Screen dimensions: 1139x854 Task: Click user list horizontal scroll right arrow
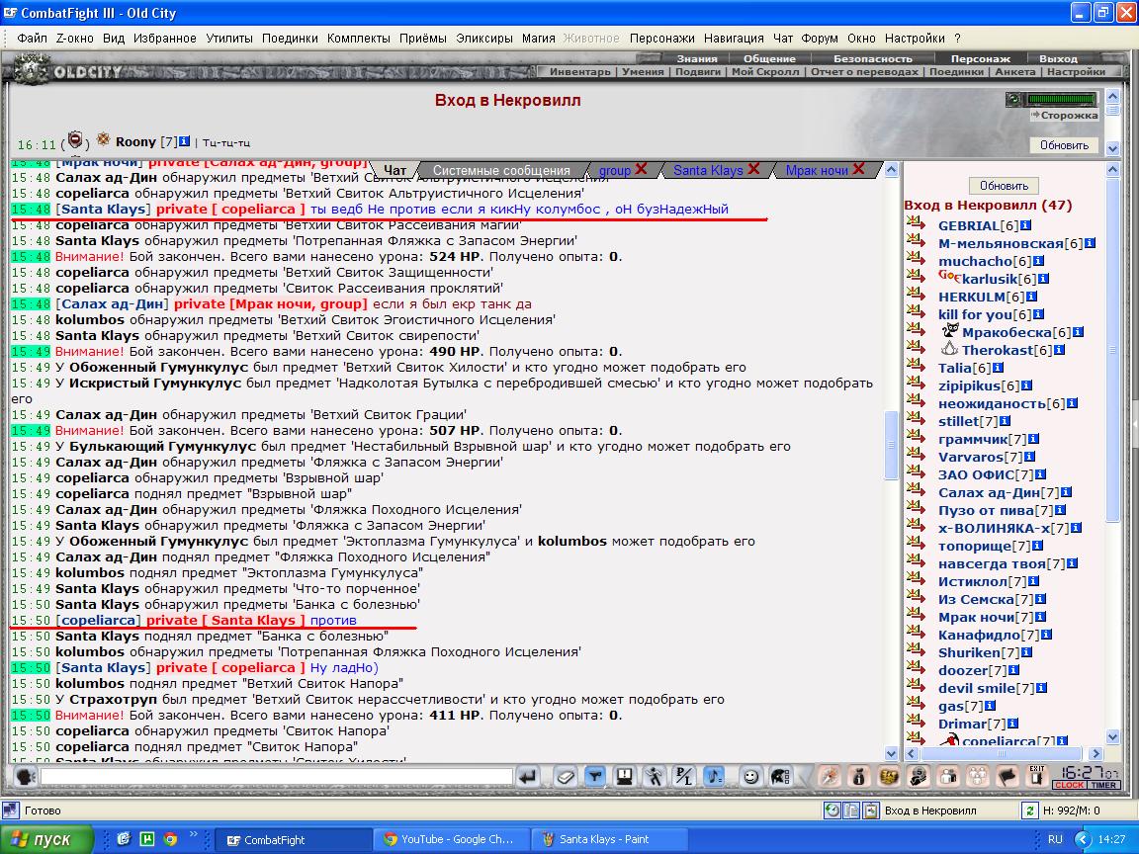pos(1095,754)
